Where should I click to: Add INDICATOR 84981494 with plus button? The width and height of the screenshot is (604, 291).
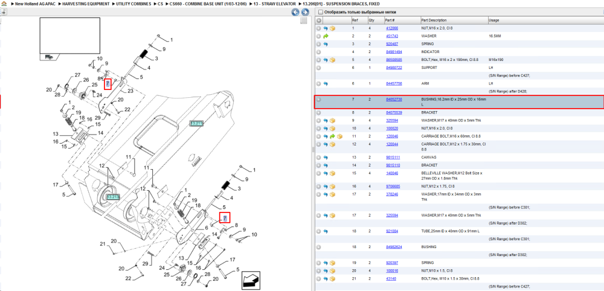(318, 52)
